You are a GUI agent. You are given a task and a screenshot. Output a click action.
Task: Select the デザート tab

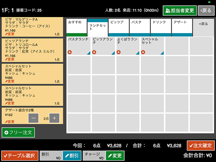[182, 27]
